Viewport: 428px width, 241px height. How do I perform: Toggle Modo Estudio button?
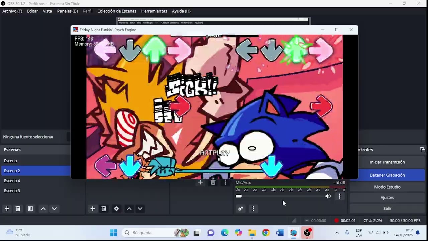pos(387,187)
